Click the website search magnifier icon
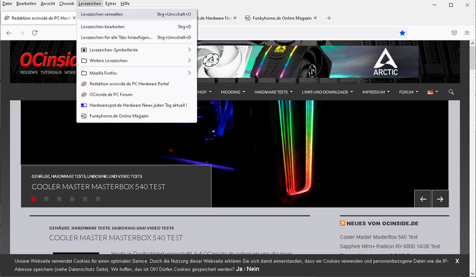476x277 pixels. coord(451,92)
